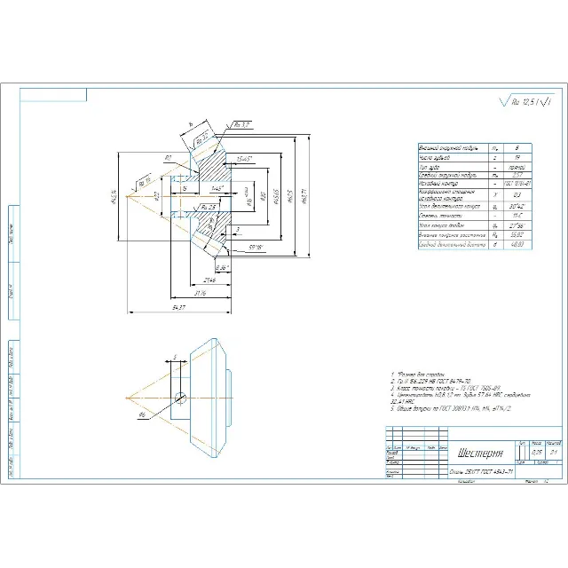568x568 pixels.
Task: Select the diameter dimension "ø45,65"
Action: (x=276, y=197)
